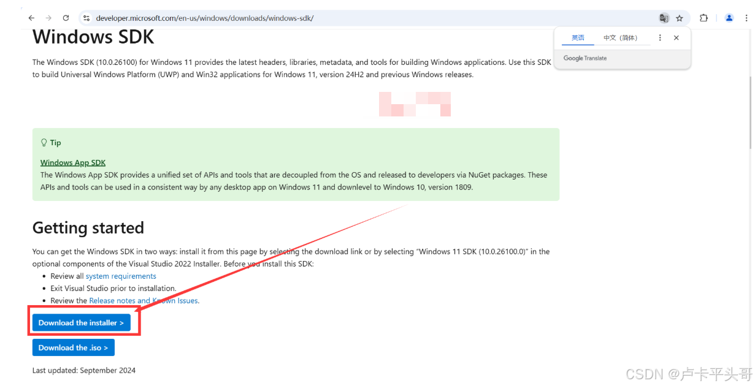The width and height of the screenshot is (755, 386).
Task: Open the Windows App SDK link
Action: pos(73,163)
